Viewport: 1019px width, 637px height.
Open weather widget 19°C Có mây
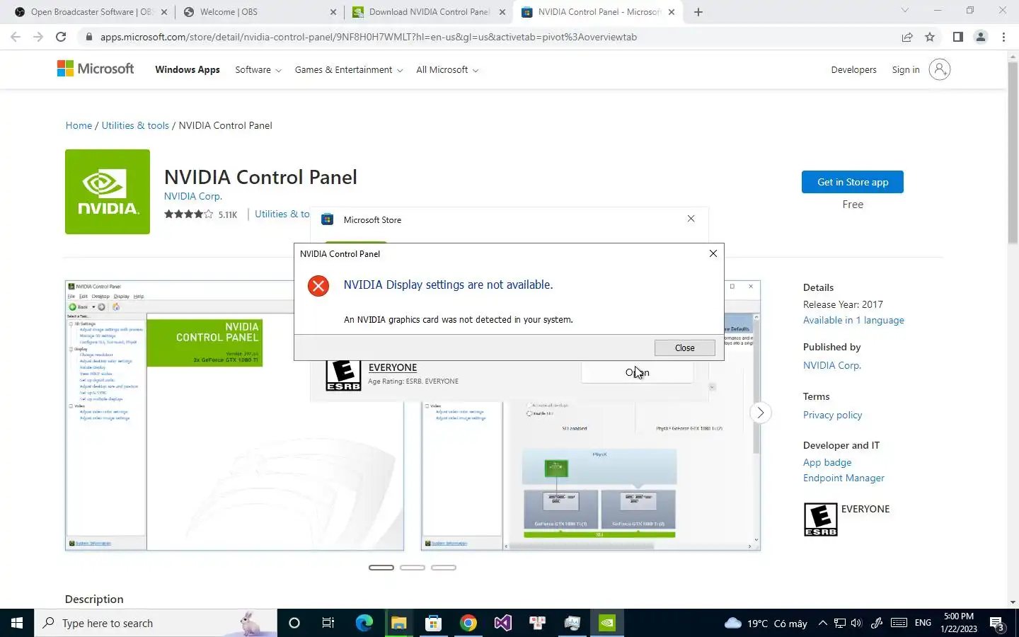766,623
